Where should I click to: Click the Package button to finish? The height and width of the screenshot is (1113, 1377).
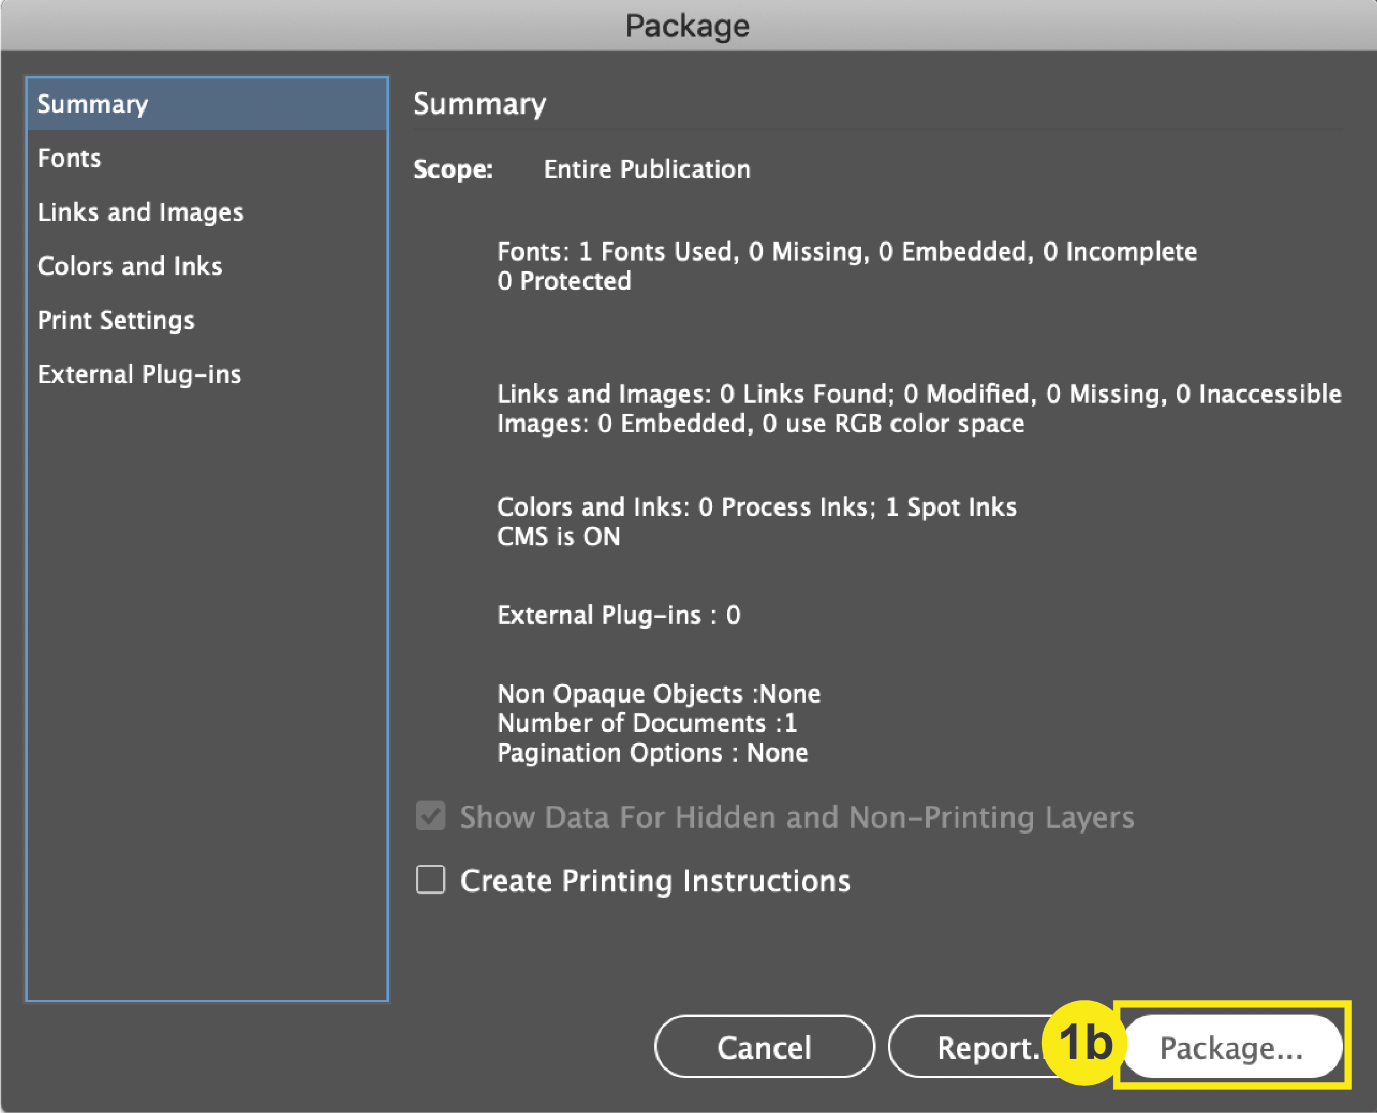pos(1232,1047)
